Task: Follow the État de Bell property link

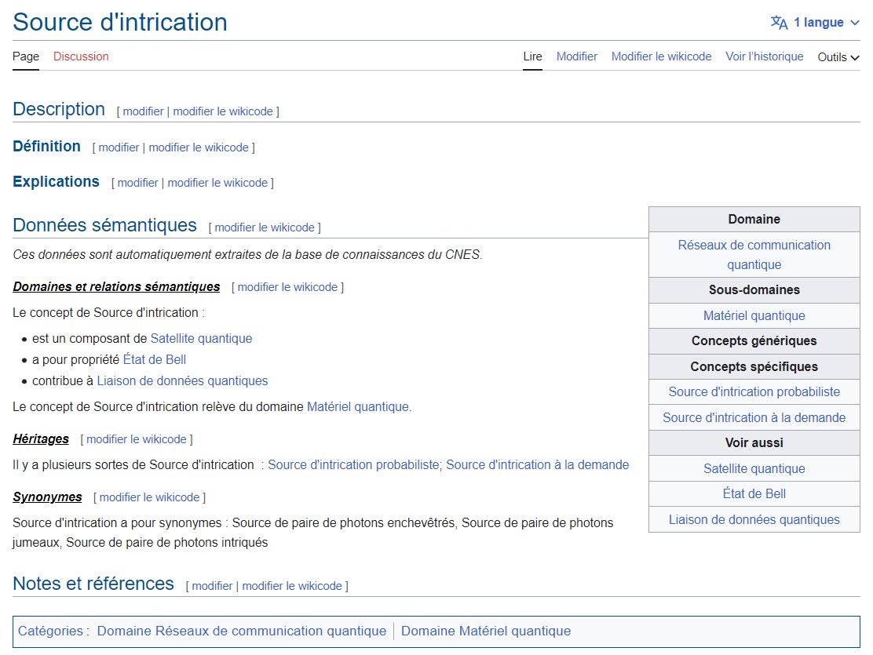Action: click(155, 360)
